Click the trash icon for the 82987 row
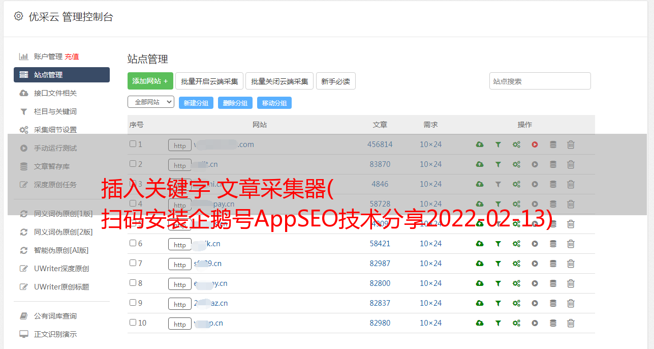 (x=571, y=264)
